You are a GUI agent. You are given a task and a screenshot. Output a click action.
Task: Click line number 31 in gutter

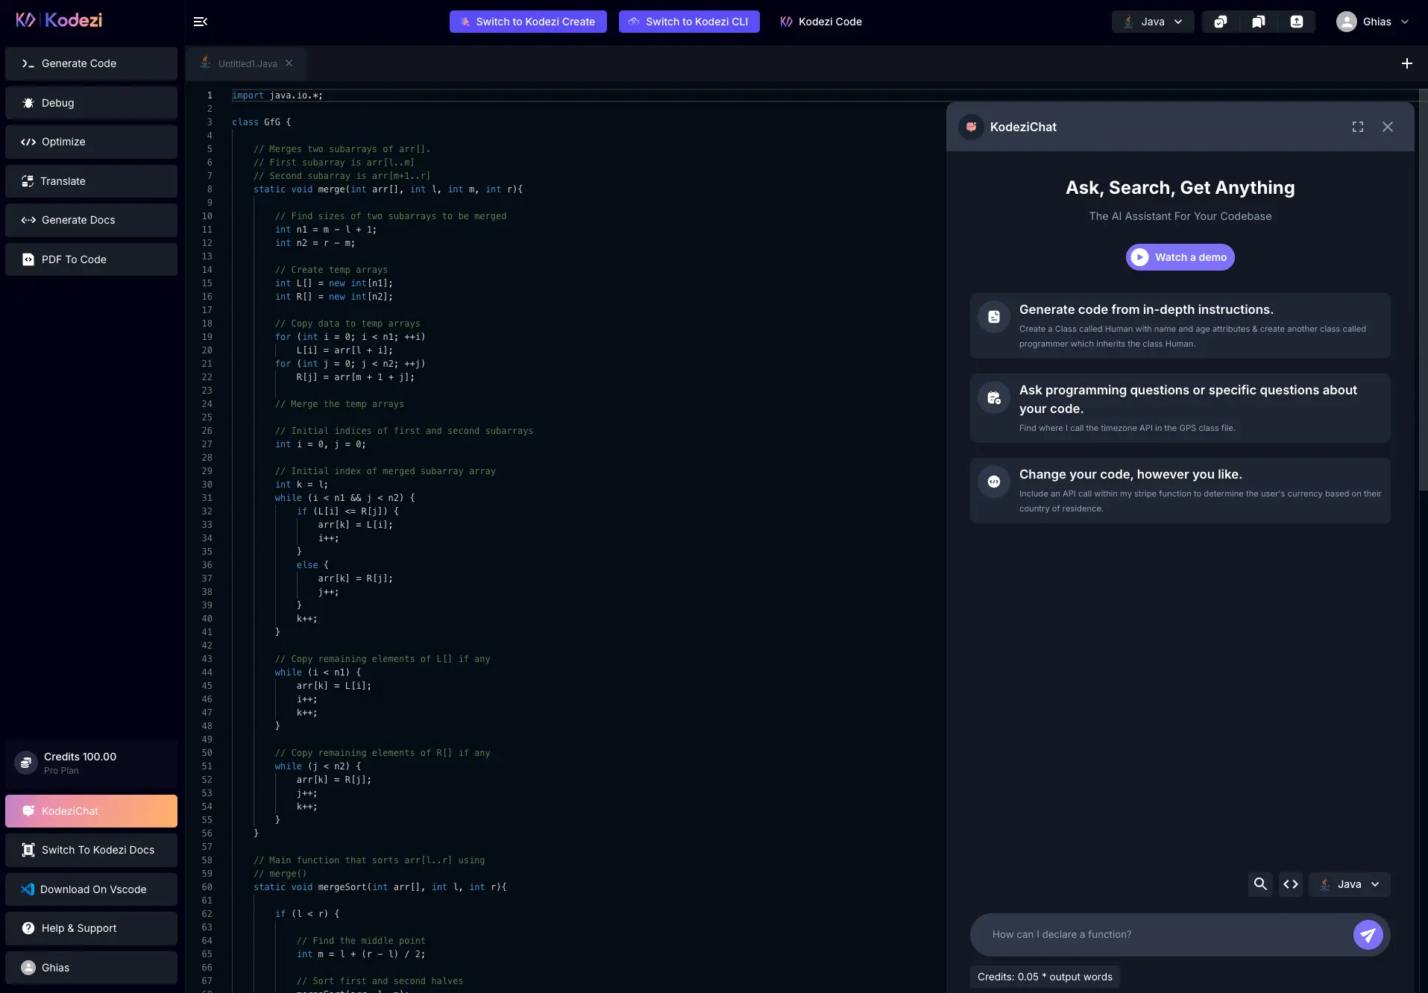point(207,498)
